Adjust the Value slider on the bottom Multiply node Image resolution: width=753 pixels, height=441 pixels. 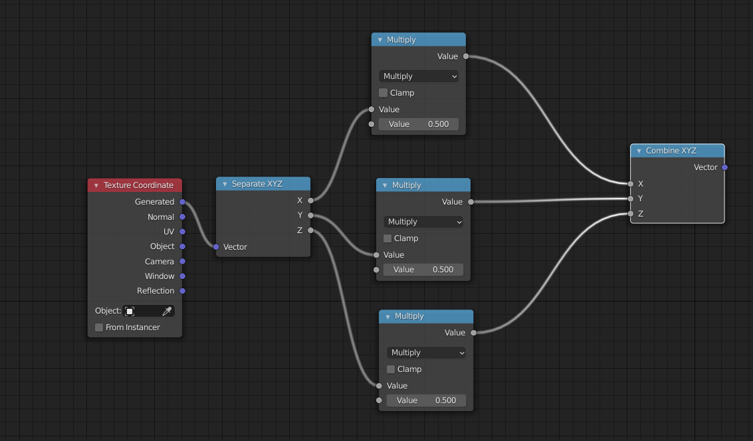click(x=426, y=400)
